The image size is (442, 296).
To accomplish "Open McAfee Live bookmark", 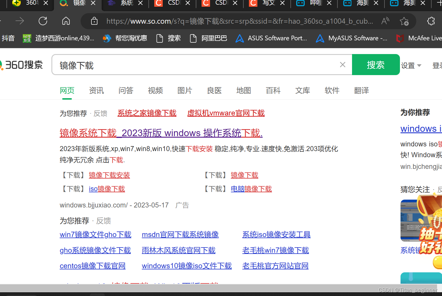I will pyautogui.click(x=419, y=38).
